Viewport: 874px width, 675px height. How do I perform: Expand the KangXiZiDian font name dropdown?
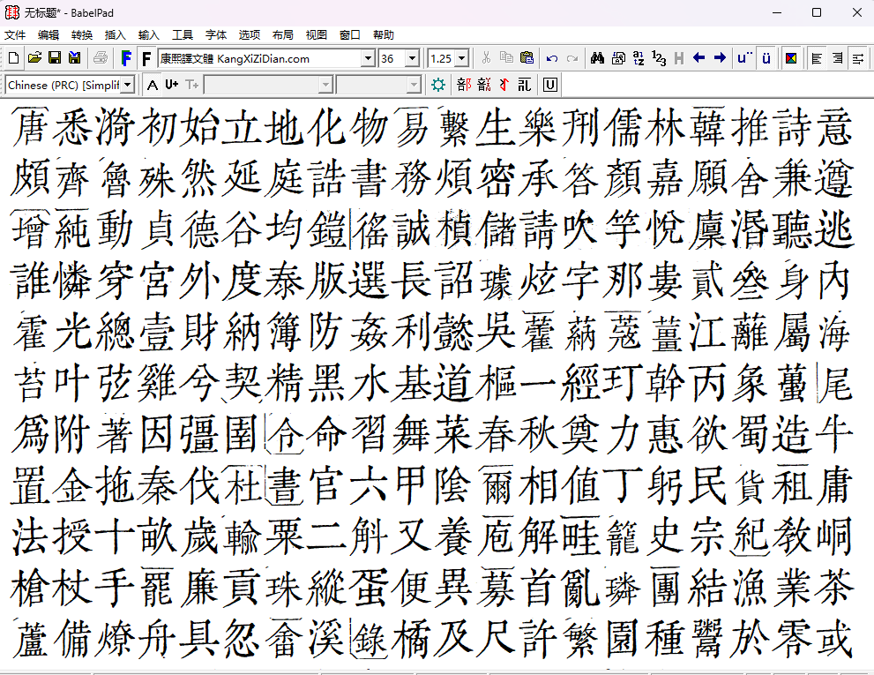pos(368,58)
